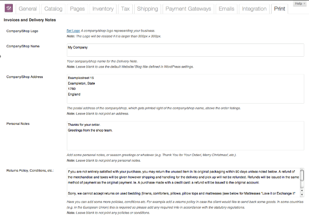Click the '1760' postal code line
The image size is (309, 218).
[72, 89]
